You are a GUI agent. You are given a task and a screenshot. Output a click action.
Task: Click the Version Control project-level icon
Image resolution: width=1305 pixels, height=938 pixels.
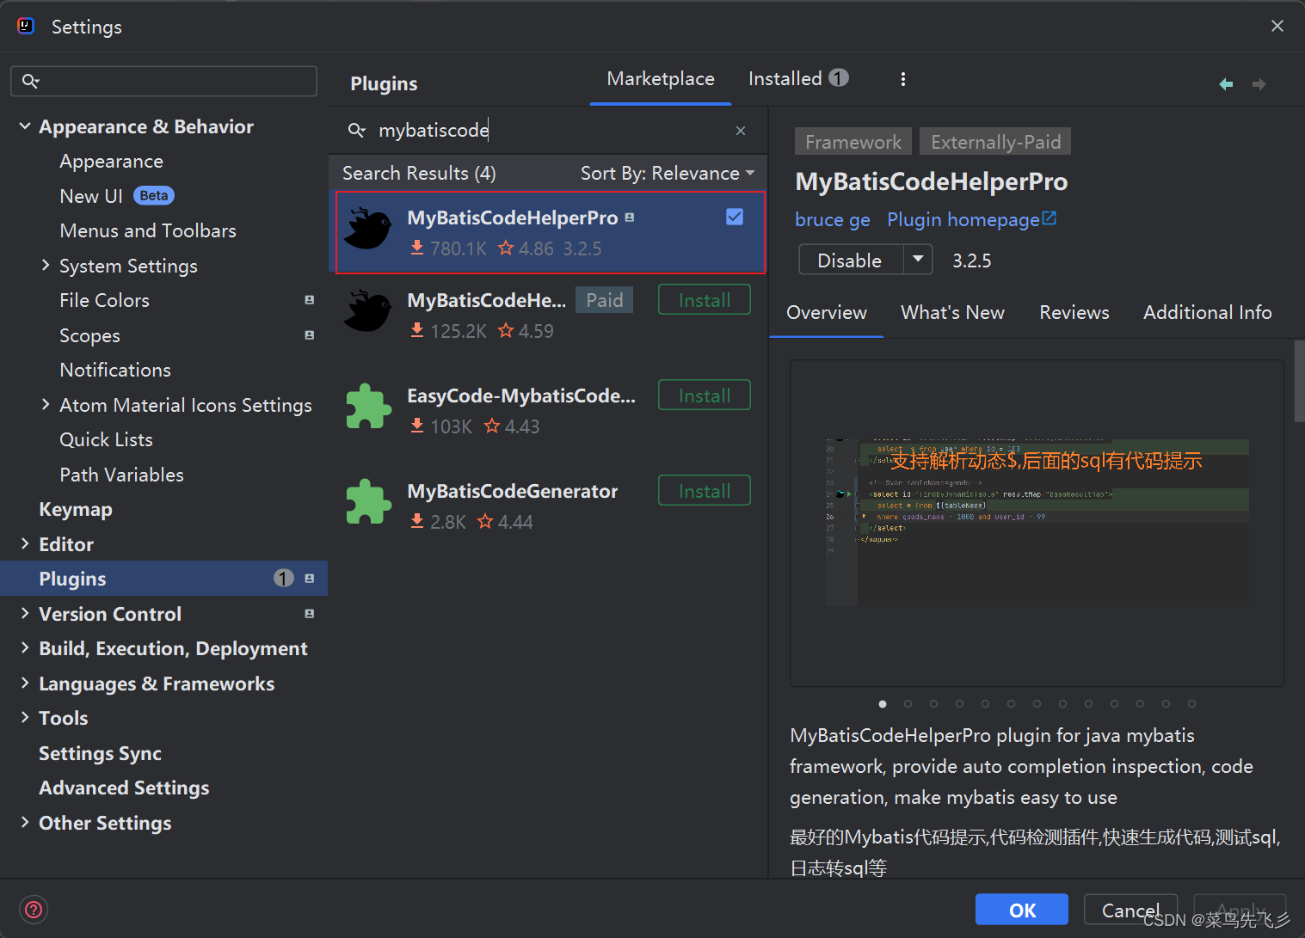pos(310,614)
